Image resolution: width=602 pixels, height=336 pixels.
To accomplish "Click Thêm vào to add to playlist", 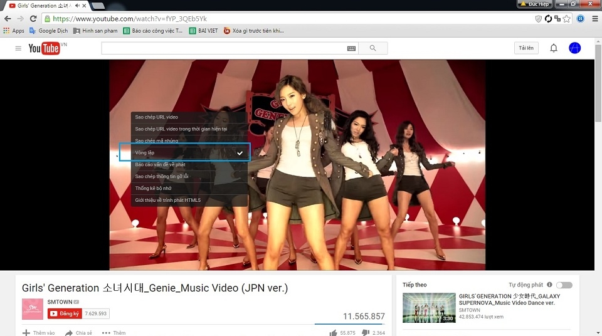I will (38, 332).
